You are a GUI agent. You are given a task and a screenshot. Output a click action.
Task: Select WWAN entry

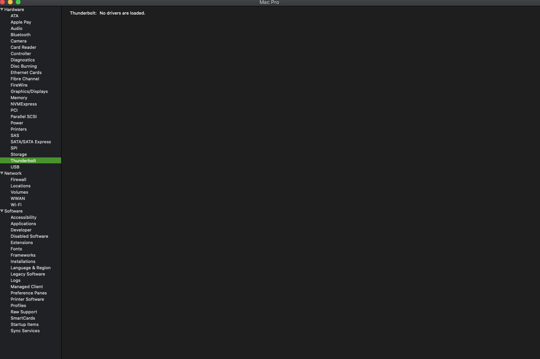pyautogui.click(x=18, y=198)
